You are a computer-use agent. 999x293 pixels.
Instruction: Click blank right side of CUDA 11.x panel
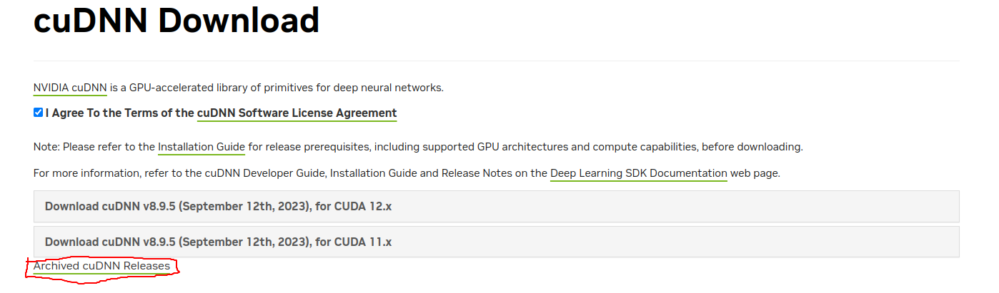pyautogui.click(x=715, y=242)
